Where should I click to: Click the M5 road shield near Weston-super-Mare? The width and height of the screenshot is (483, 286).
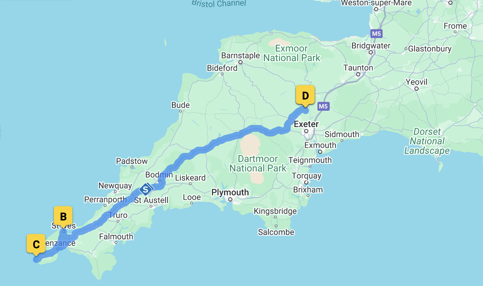(x=376, y=34)
